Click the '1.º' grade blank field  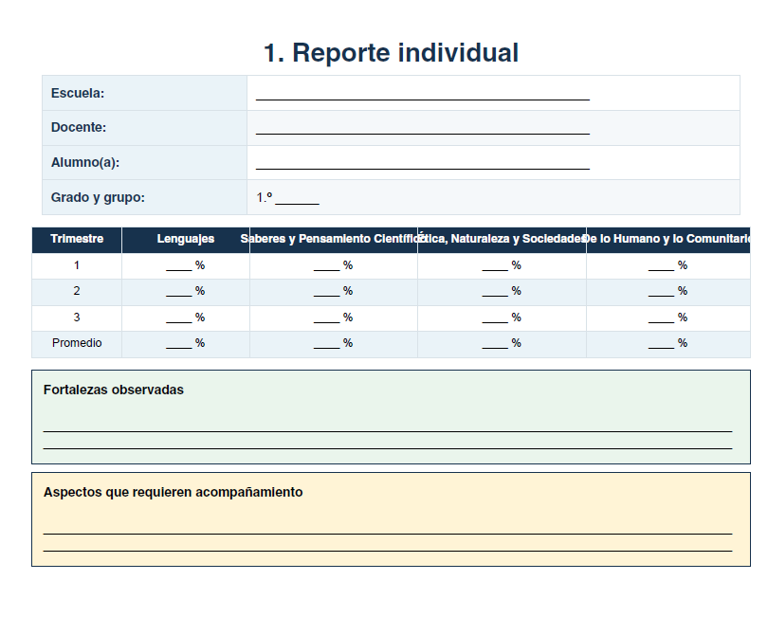click(287, 198)
